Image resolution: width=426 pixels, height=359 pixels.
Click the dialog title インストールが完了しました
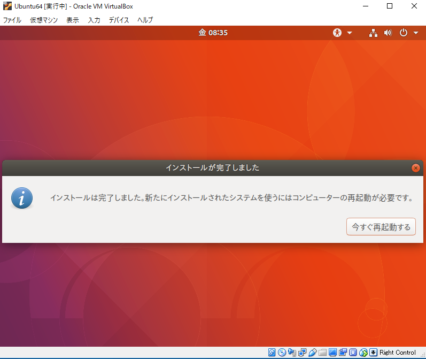[212, 167]
